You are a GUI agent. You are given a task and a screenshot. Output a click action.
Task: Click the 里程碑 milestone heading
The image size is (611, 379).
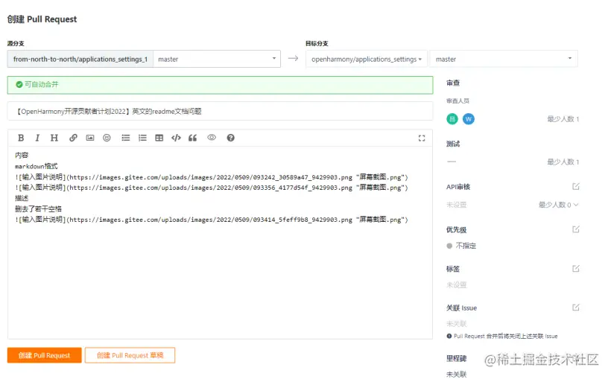pyautogui.click(x=456, y=358)
